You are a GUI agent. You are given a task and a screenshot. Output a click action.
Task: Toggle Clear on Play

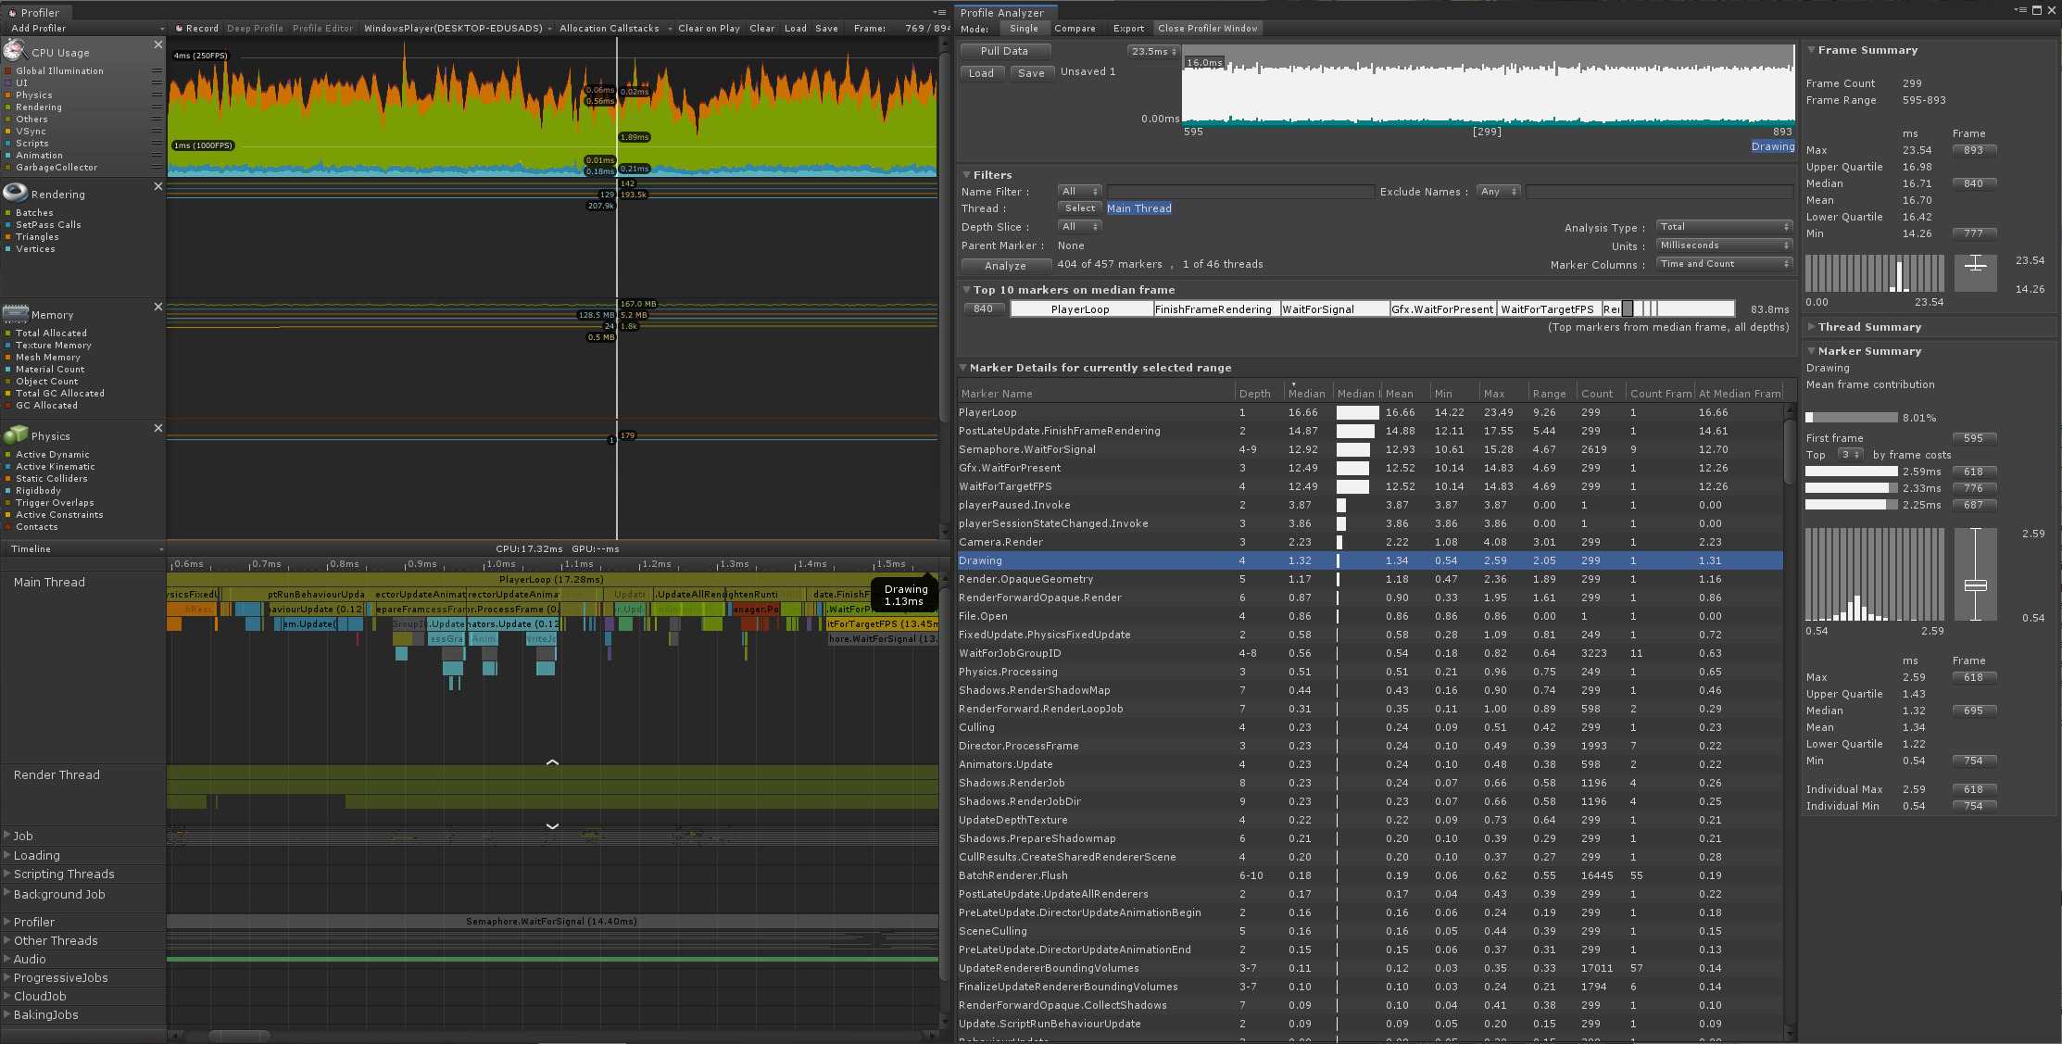[709, 28]
